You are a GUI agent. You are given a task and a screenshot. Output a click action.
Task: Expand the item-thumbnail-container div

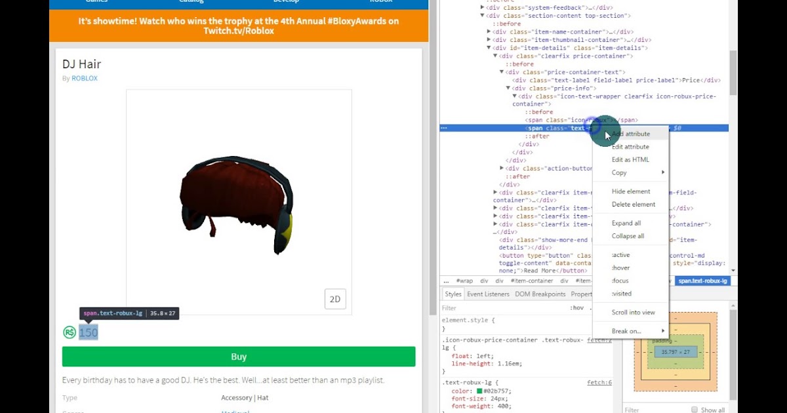tap(489, 40)
